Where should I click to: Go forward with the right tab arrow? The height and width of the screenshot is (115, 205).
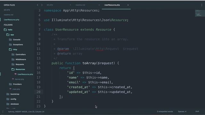(42, 5)
